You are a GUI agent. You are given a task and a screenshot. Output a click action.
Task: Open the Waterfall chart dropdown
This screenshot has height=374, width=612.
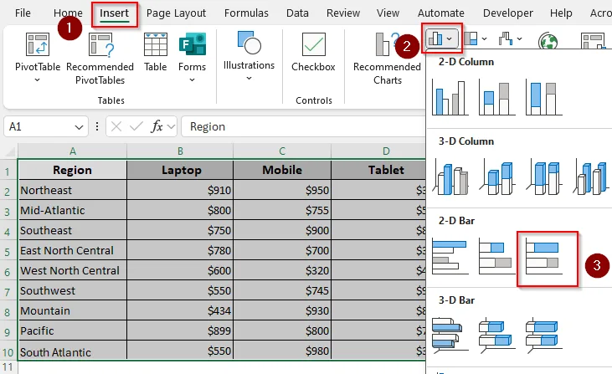click(x=510, y=38)
